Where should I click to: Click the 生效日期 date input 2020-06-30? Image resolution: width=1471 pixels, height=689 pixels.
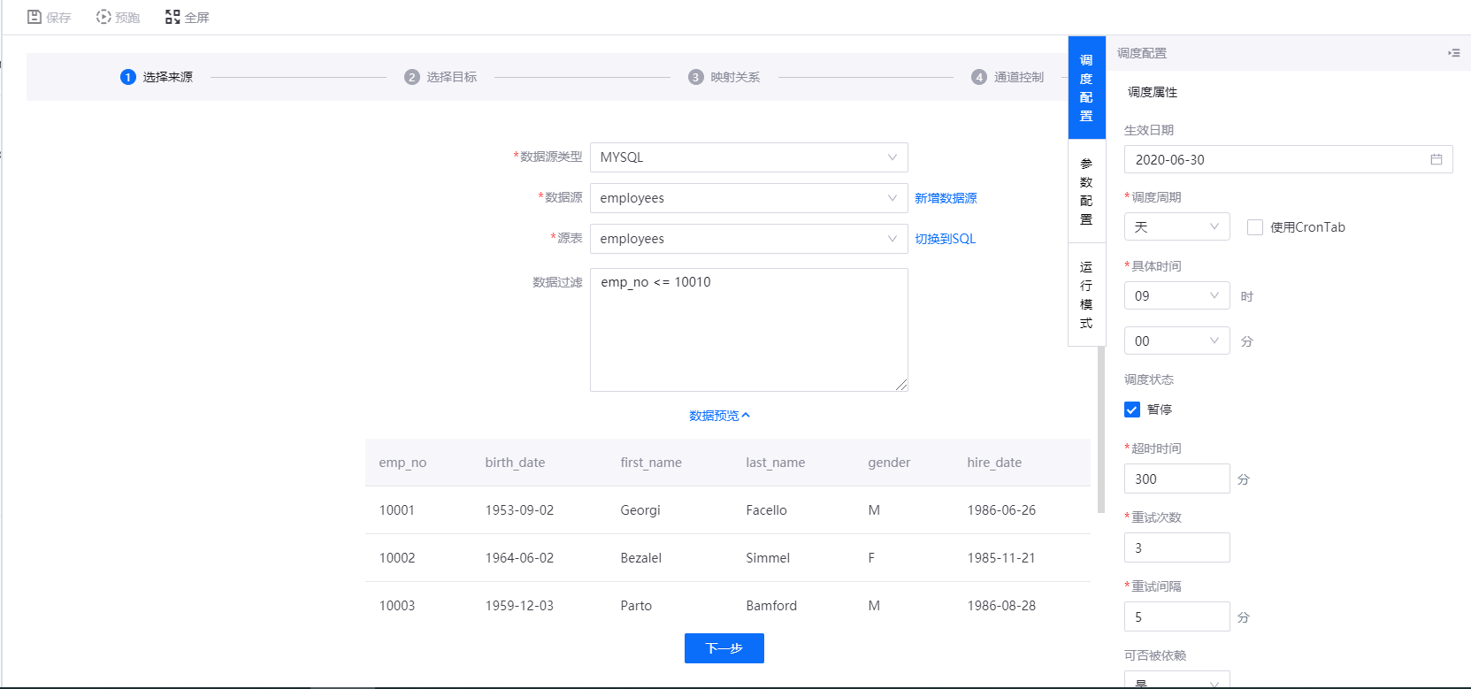1288,159
